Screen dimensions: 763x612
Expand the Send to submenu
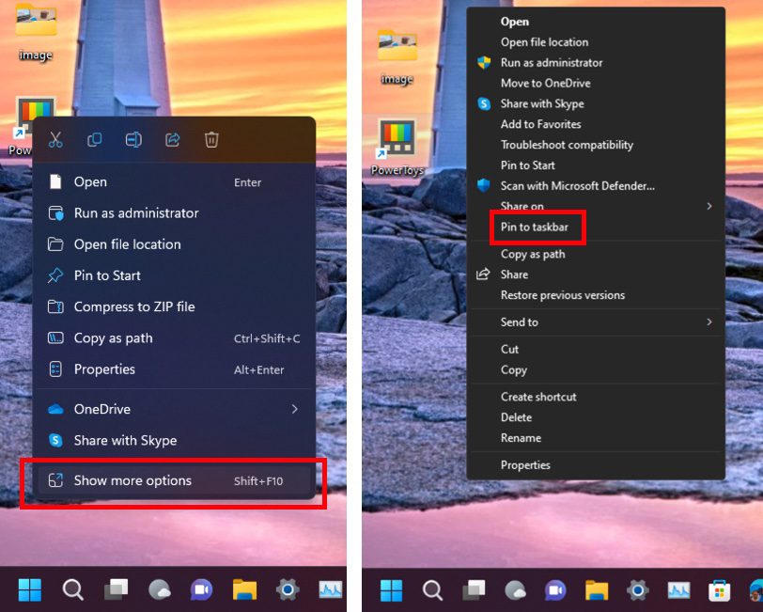pyautogui.click(x=708, y=322)
